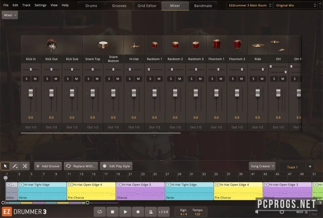
Task: Expand first Hi-Hat Tight Edge Verse block arrow
Action: pyautogui.click(x=21, y=185)
